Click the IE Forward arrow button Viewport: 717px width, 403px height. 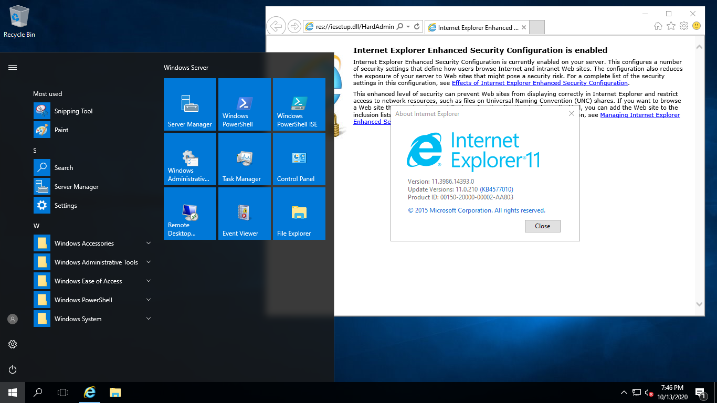[294, 26]
